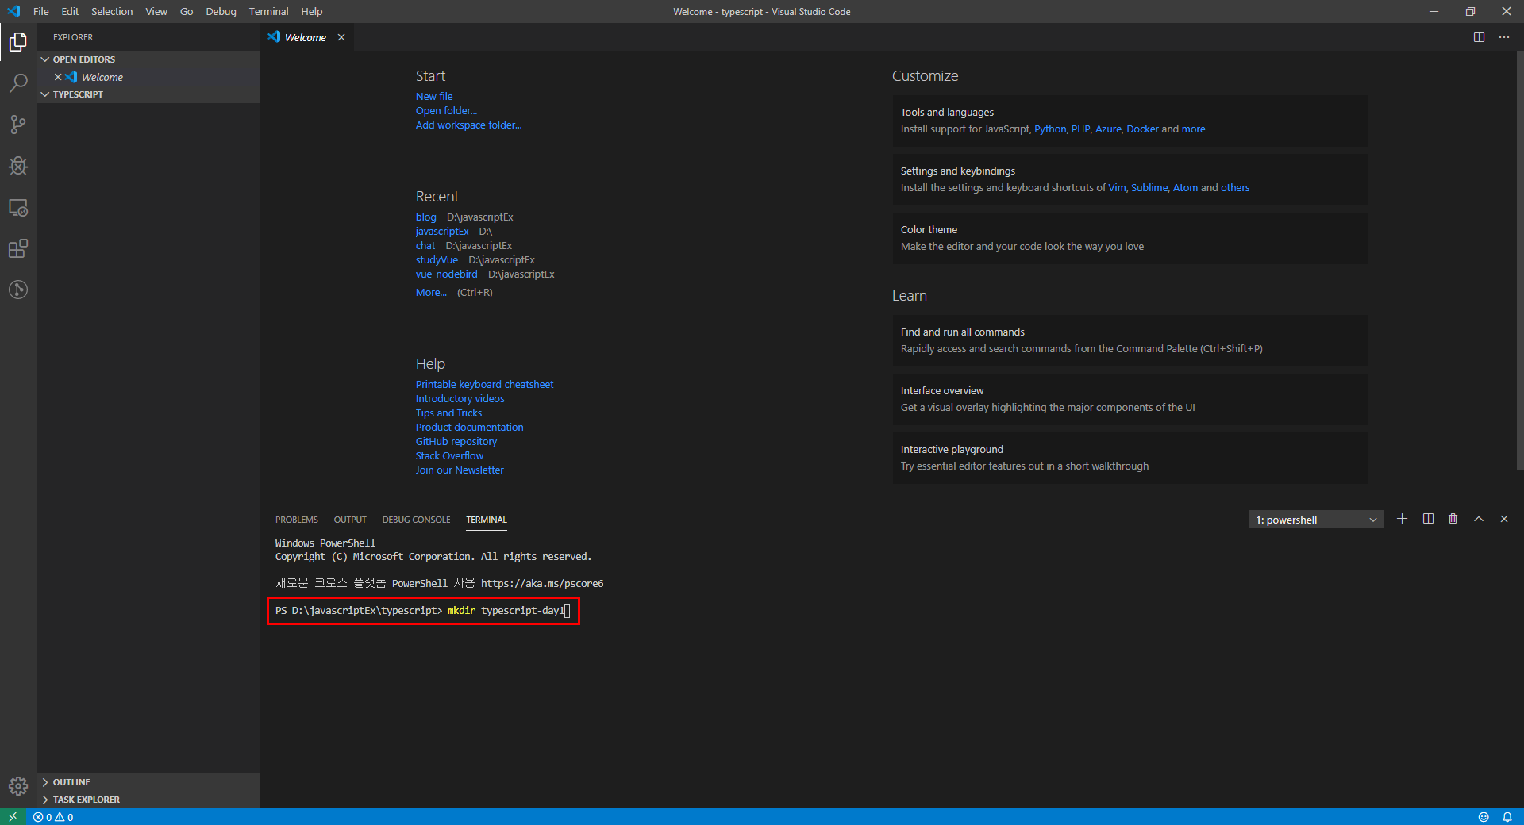1524x825 pixels.
Task: Click the More... recent link
Action: click(431, 292)
